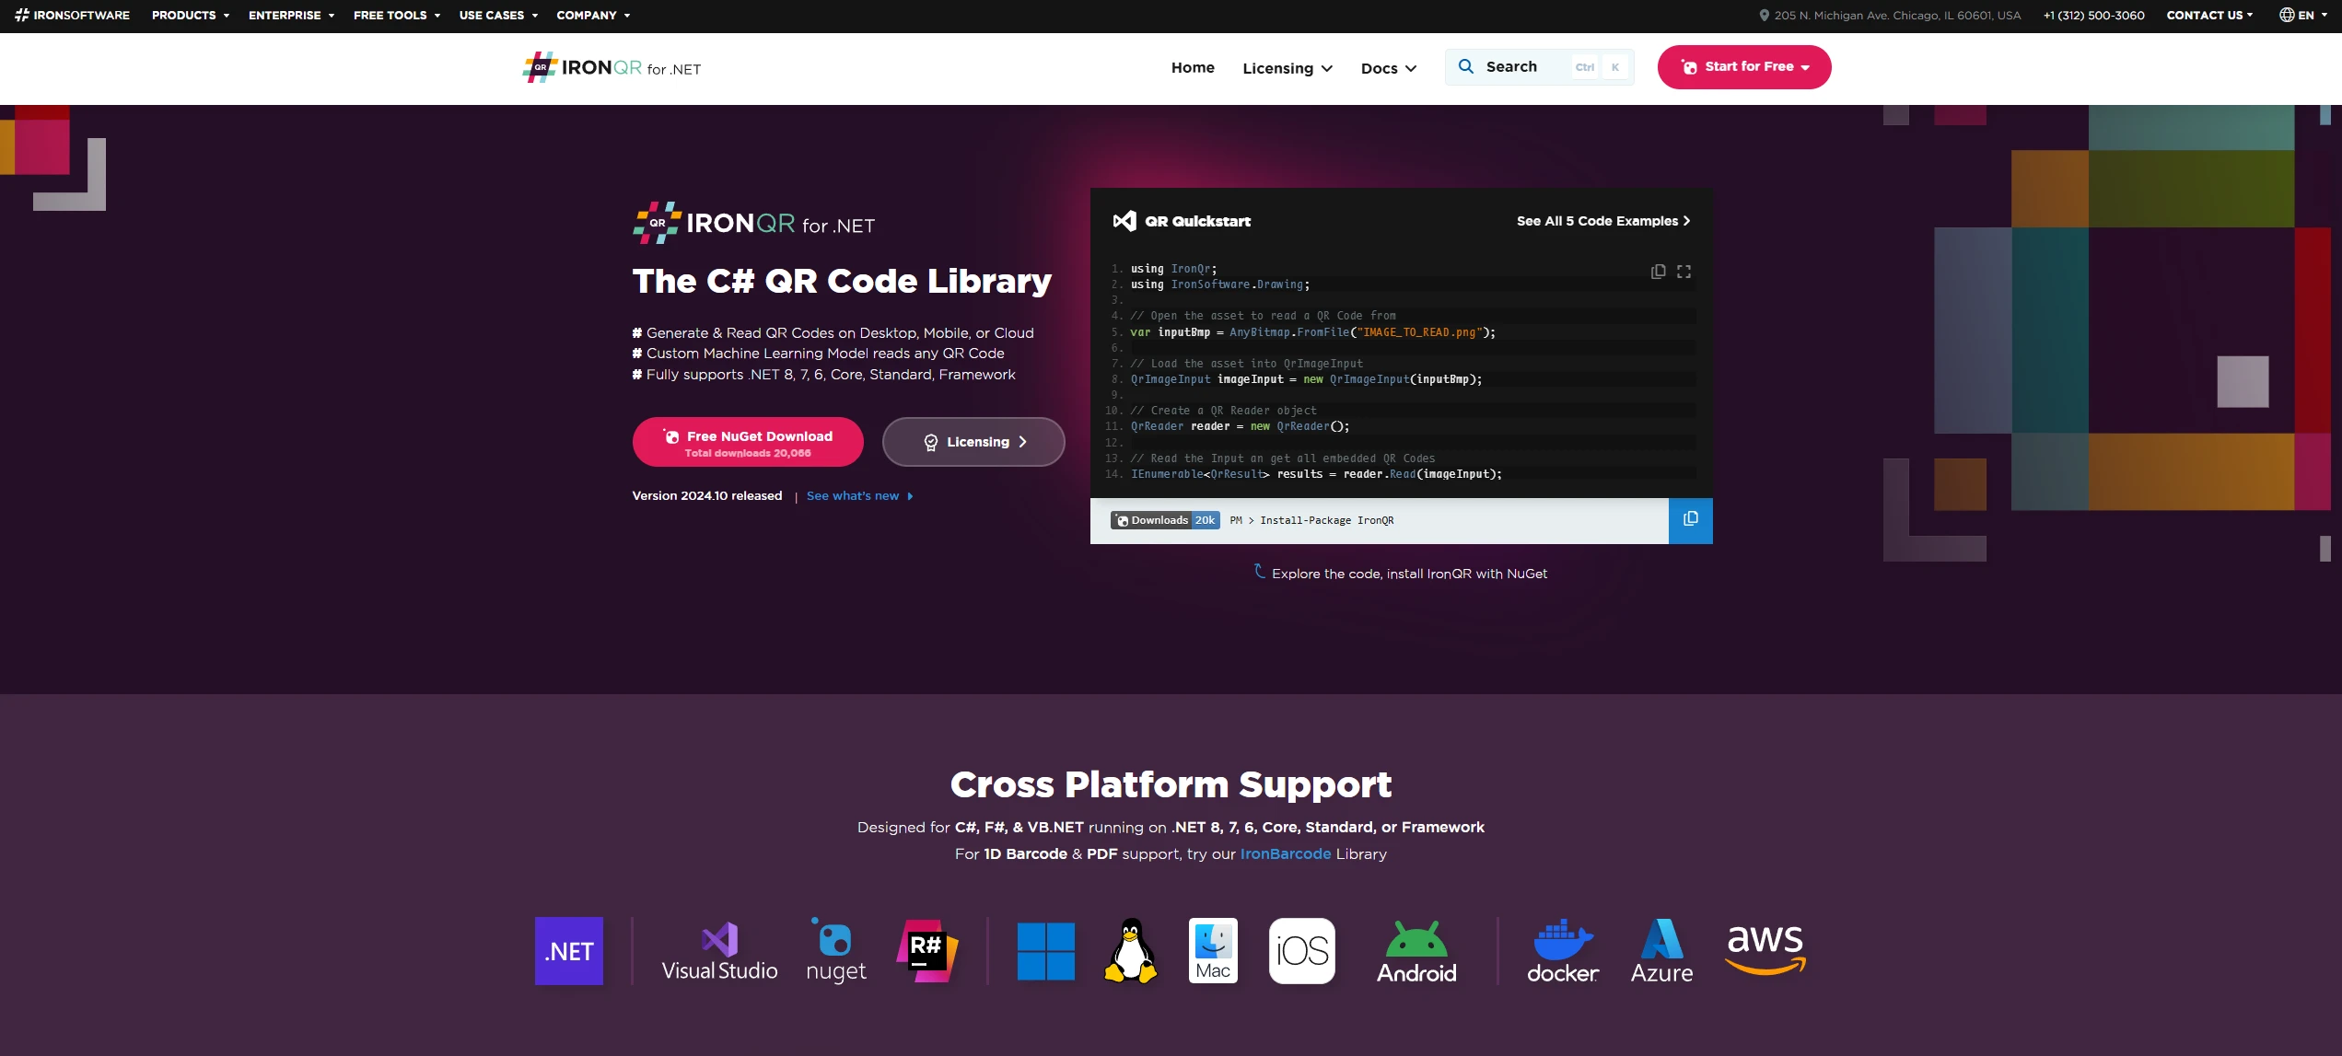Open the PRODUCTS menu
Image resolution: width=2342 pixels, height=1056 pixels.
point(190,16)
